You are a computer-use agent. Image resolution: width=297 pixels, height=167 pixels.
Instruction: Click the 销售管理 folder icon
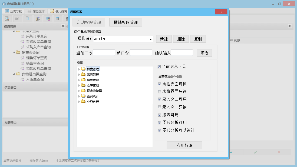(x=83, y=80)
